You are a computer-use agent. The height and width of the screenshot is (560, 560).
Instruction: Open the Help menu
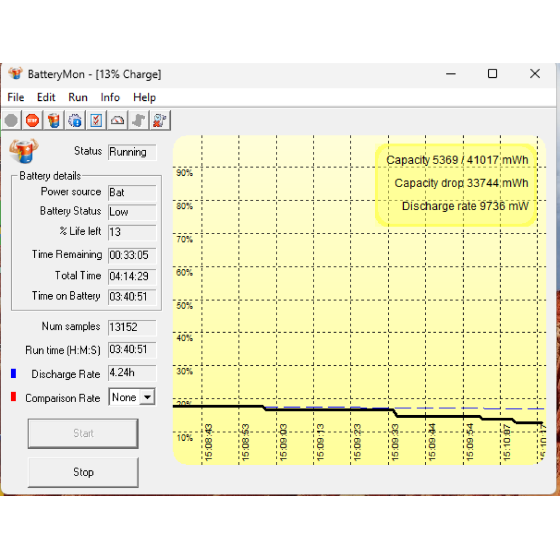(x=144, y=97)
